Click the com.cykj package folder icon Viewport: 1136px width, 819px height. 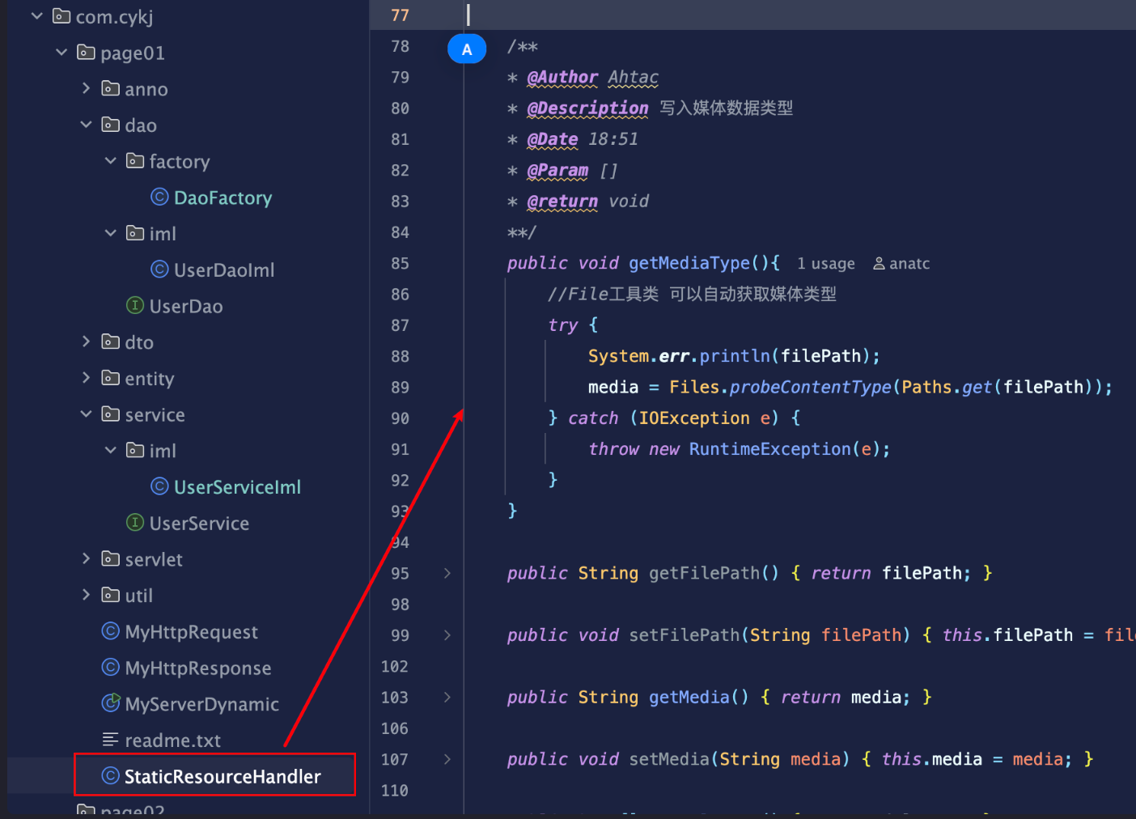(x=61, y=16)
